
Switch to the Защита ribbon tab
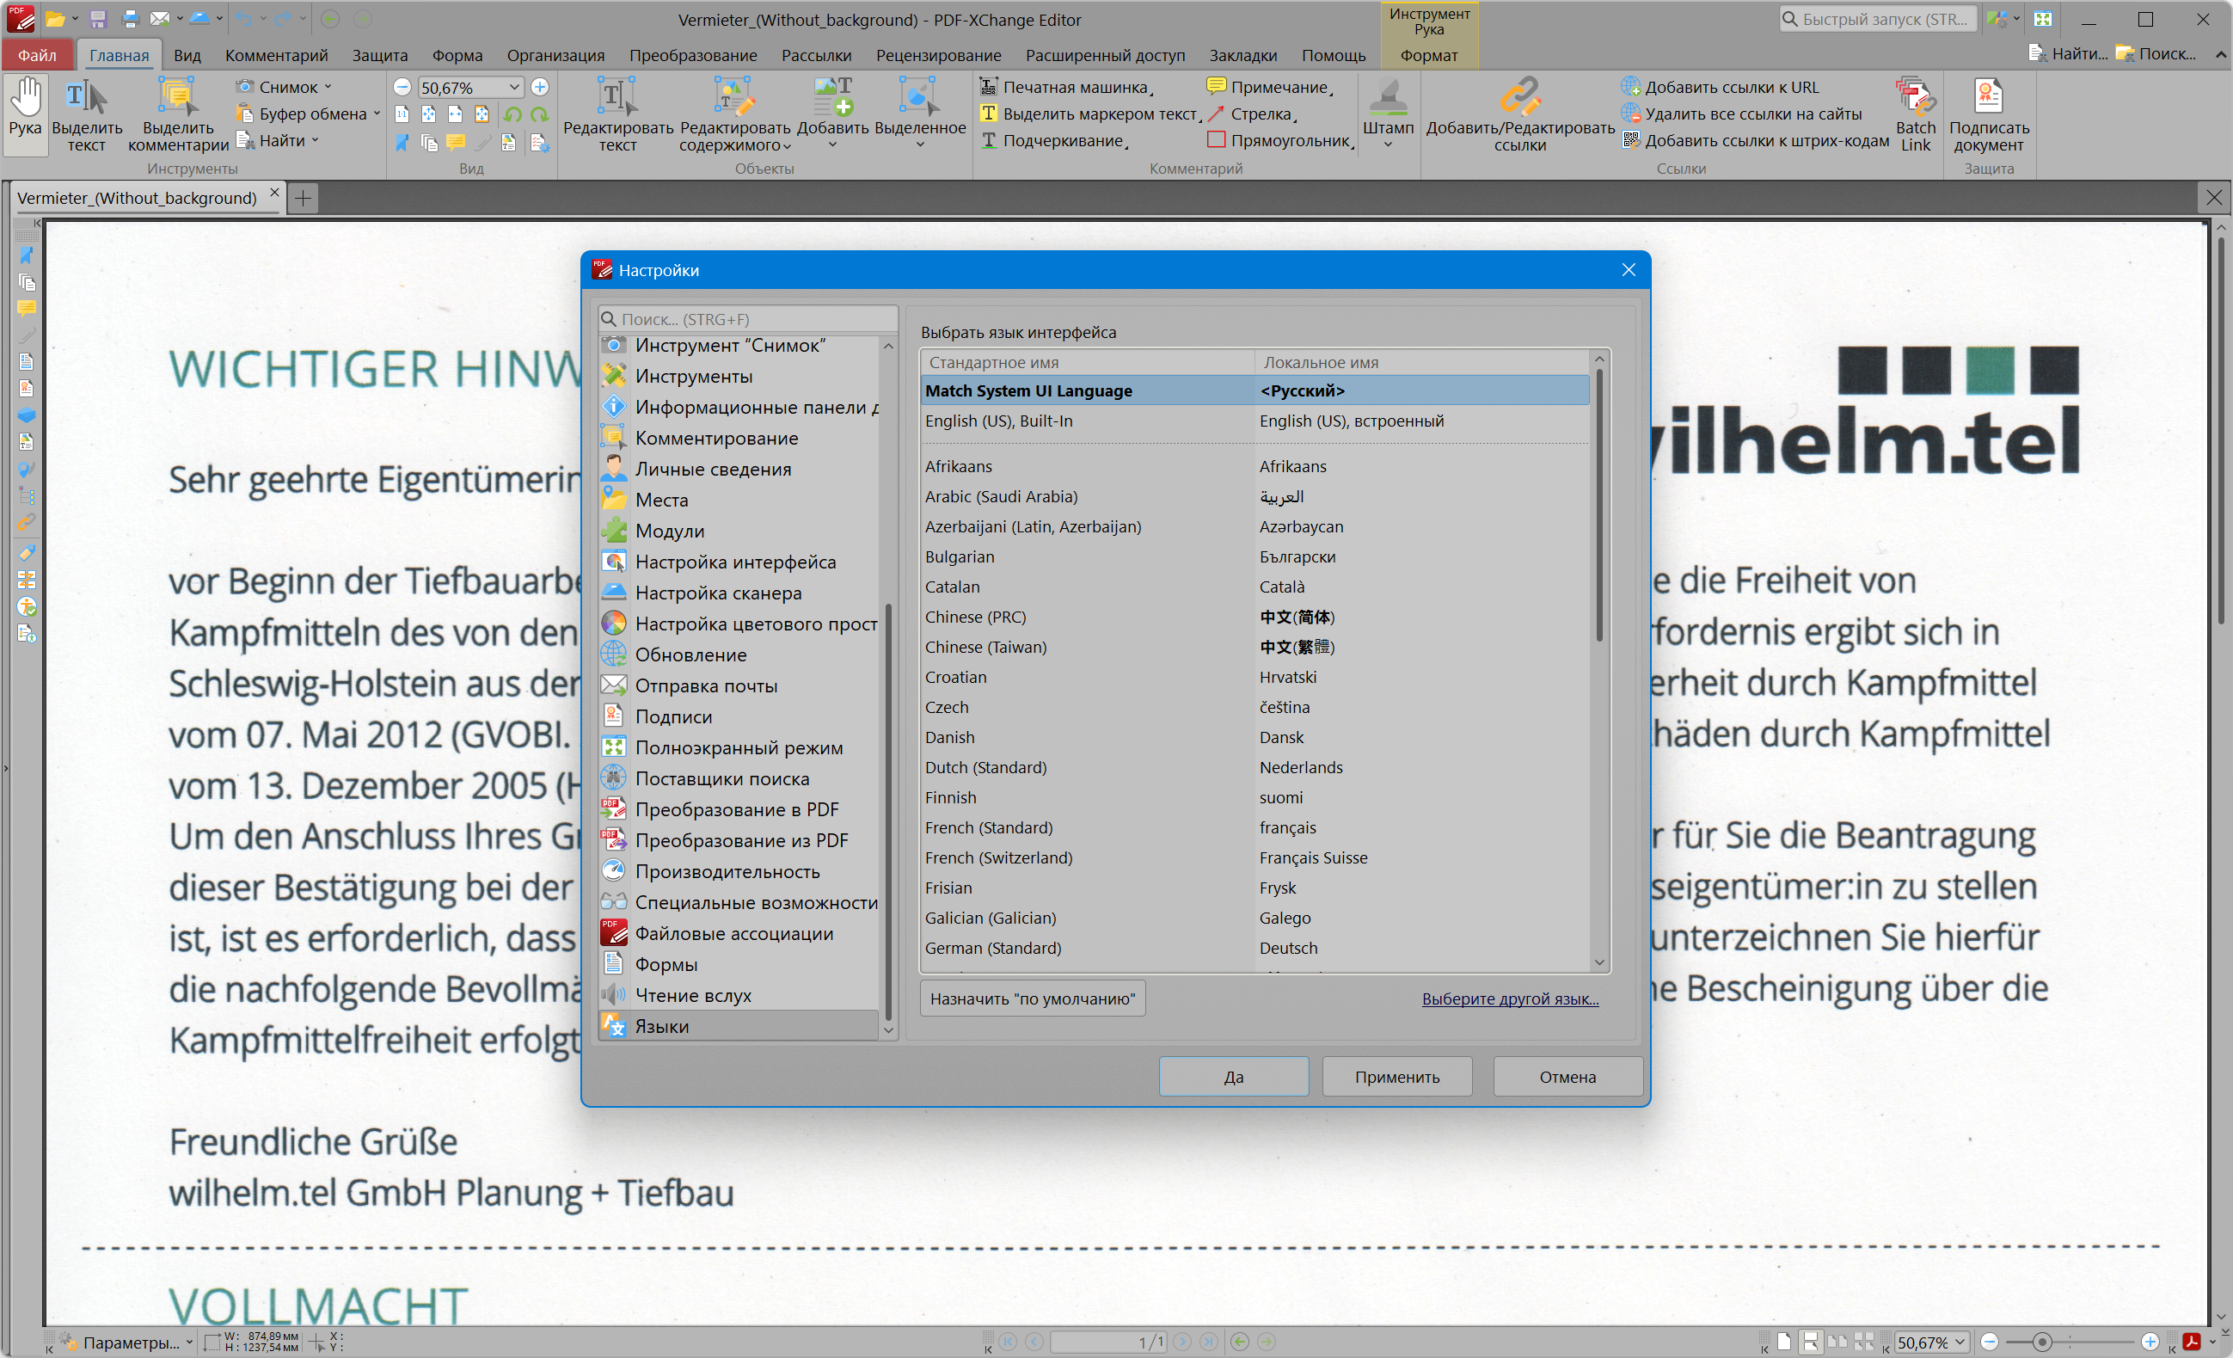pyautogui.click(x=380, y=55)
